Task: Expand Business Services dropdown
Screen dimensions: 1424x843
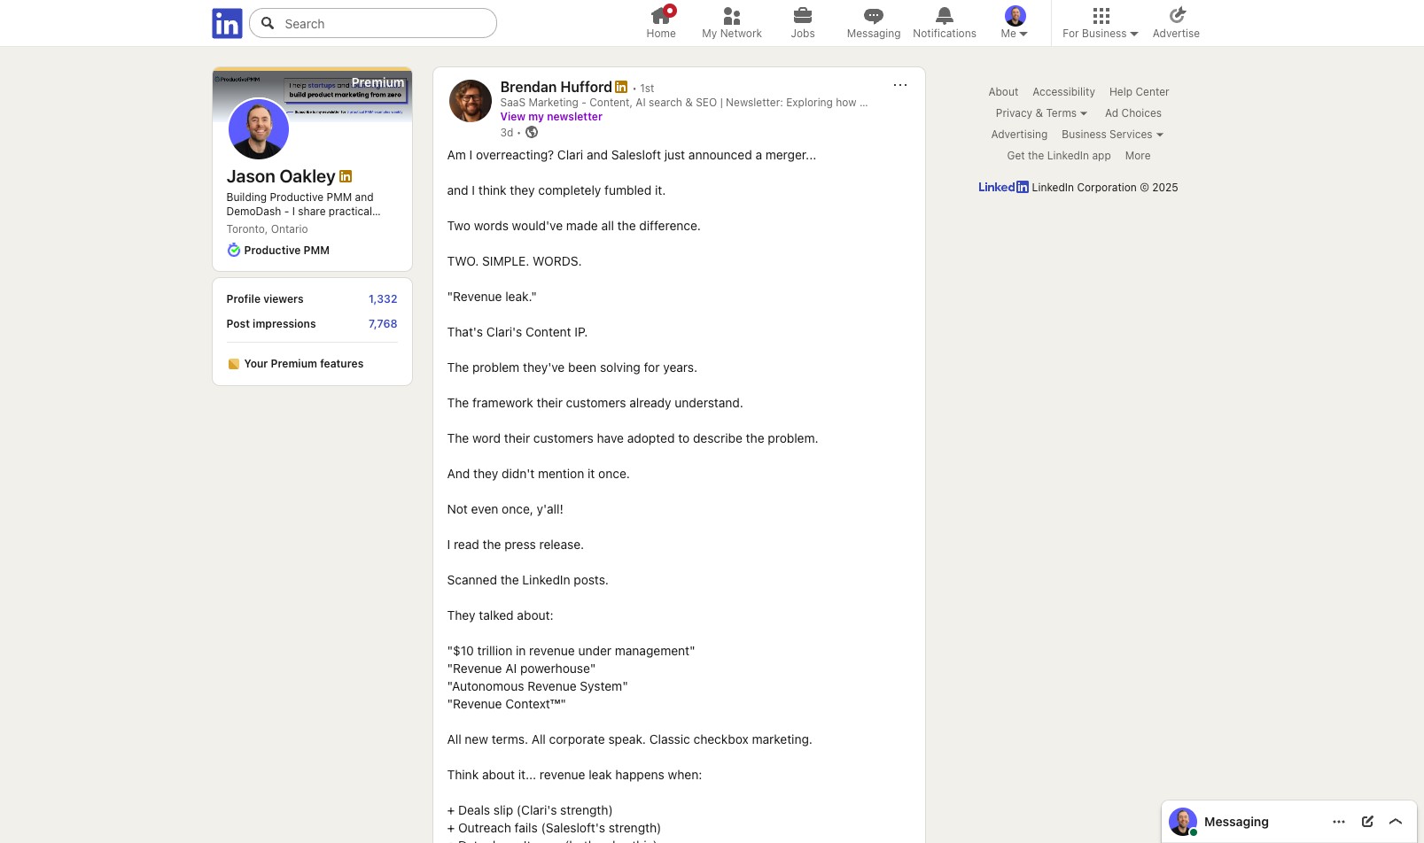Action: click(x=1112, y=135)
